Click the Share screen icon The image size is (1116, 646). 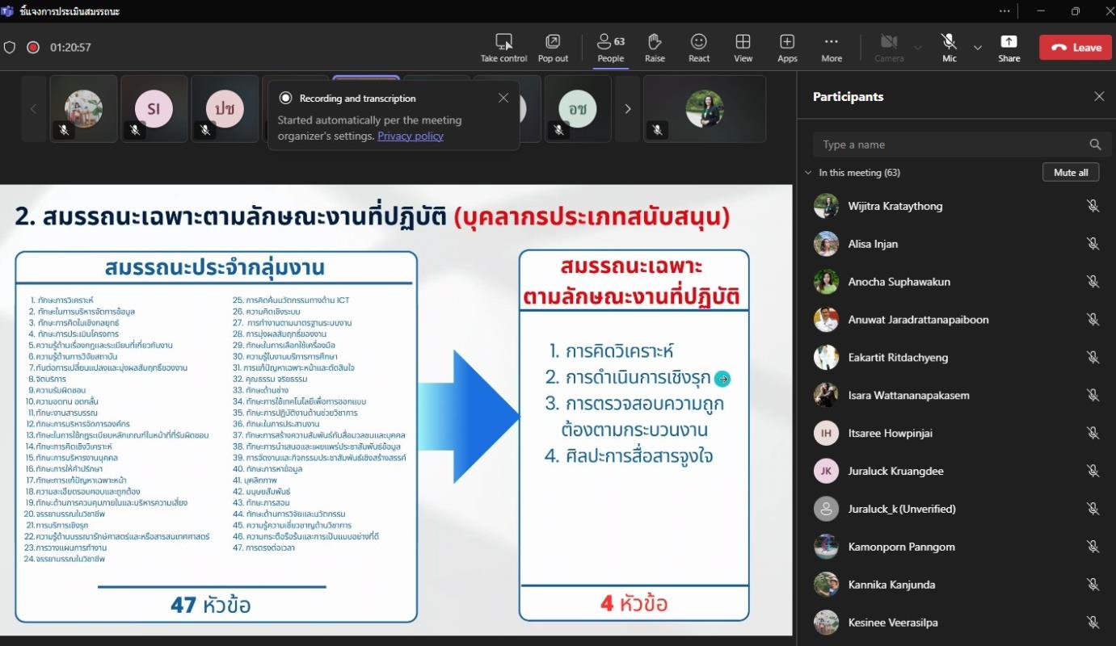coord(1009,42)
